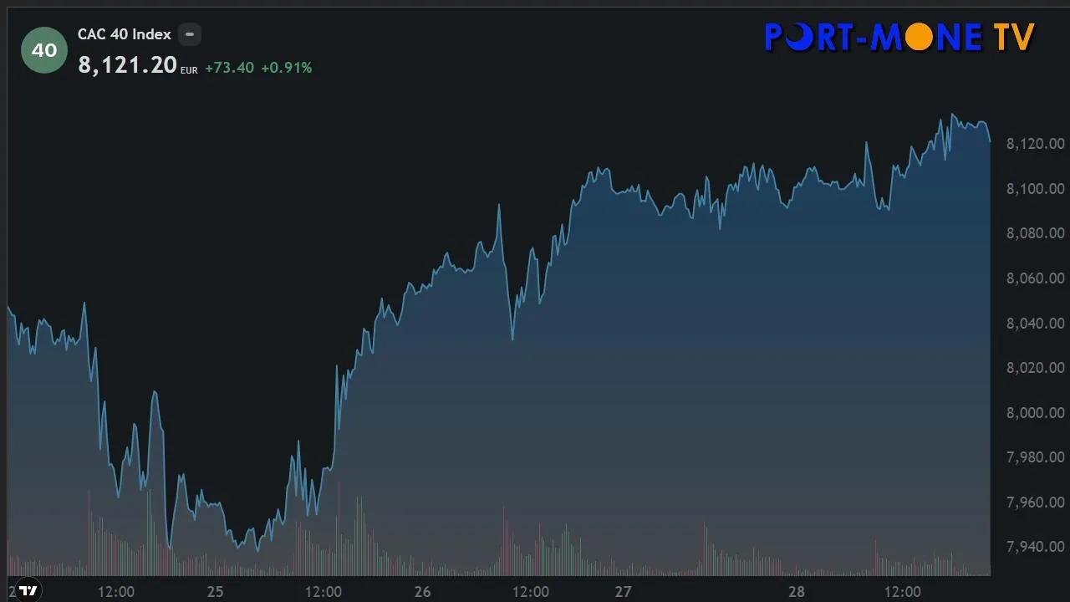This screenshot has height=602, width=1070.
Task: Collapse the CAC 40 Index legend button
Action: (x=190, y=34)
